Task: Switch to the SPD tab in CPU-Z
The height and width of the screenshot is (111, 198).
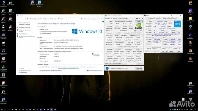Action: tap(161, 18)
